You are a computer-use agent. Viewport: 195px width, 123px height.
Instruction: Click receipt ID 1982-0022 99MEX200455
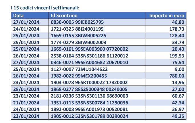click(79, 76)
